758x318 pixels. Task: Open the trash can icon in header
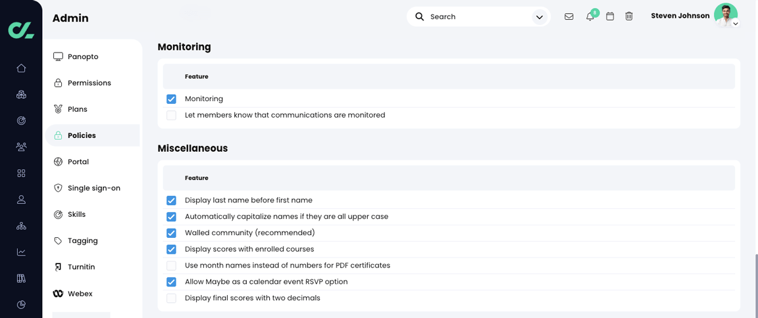pos(629,16)
